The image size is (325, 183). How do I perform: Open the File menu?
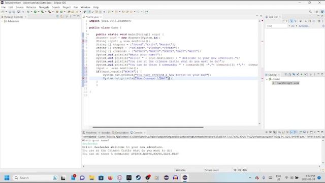pyautogui.click(x=4, y=7)
